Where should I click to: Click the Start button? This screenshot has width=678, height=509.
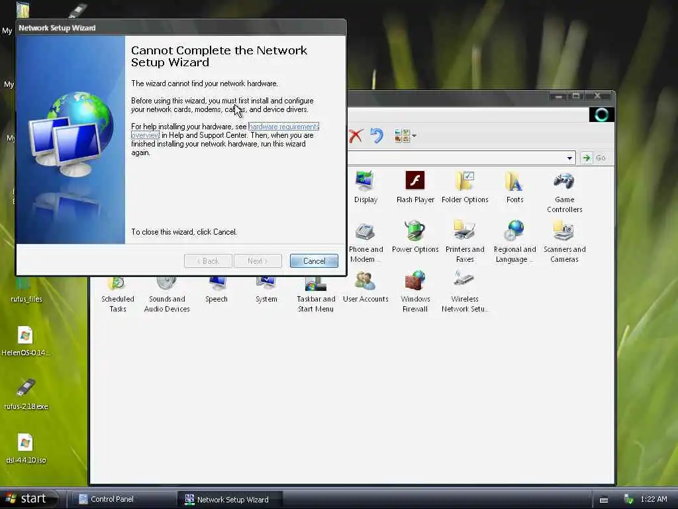(28, 498)
